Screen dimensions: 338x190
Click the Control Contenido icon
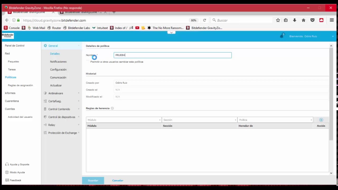click(45, 109)
